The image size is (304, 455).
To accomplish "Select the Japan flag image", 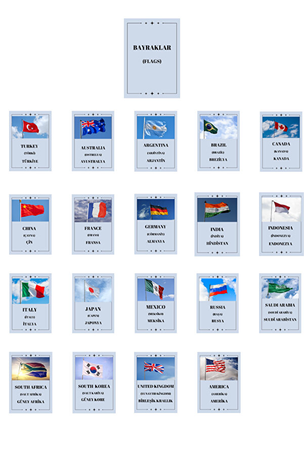I will click(93, 290).
